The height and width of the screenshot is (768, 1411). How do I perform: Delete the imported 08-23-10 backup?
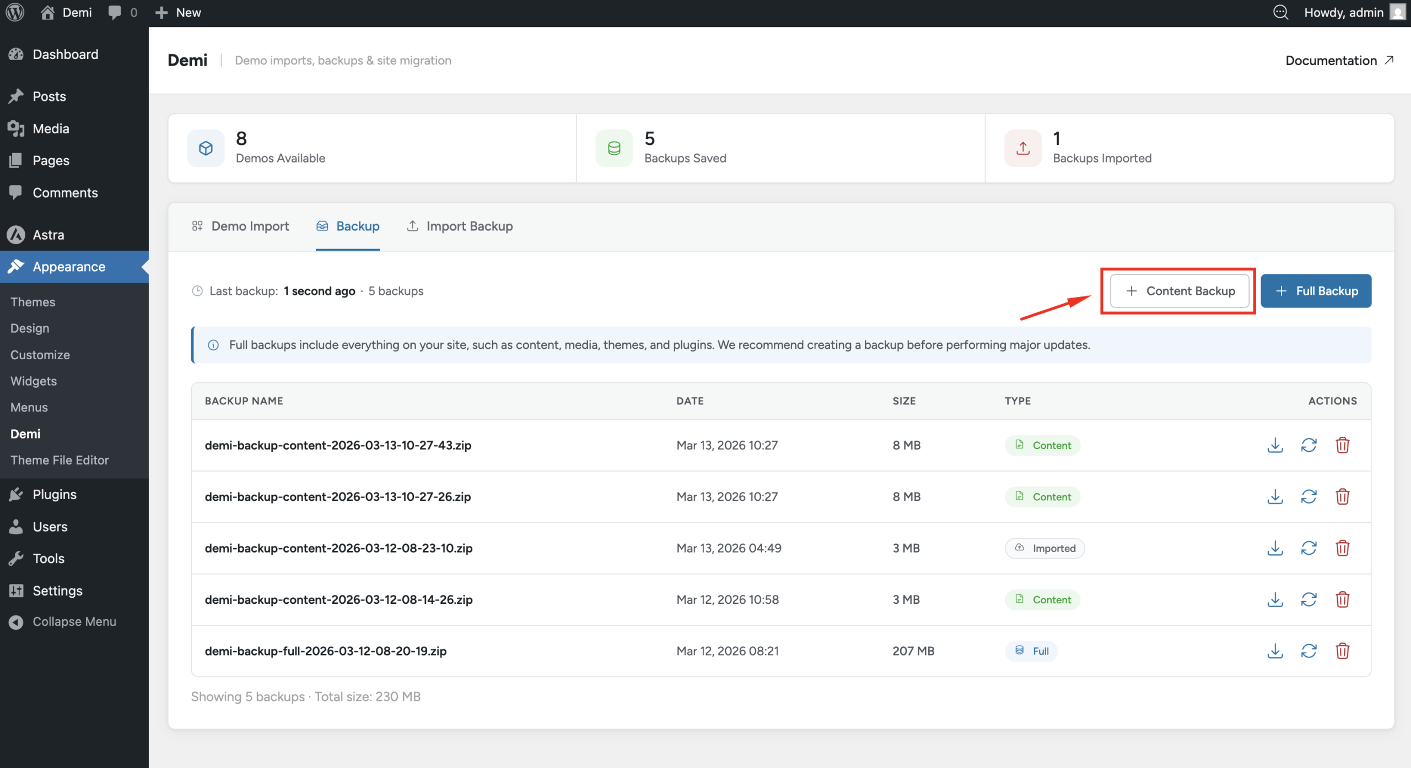pyautogui.click(x=1342, y=548)
